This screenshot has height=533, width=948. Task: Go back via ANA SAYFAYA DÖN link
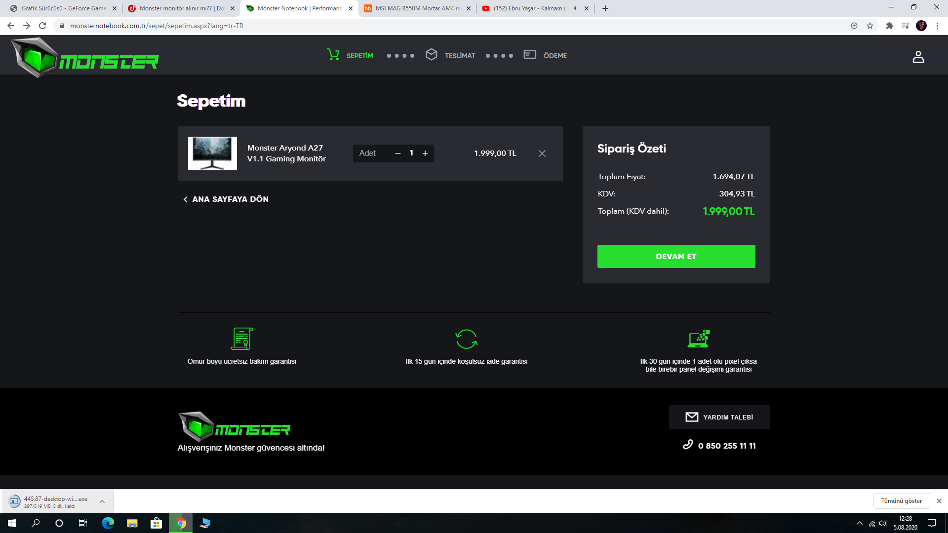point(226,199)
